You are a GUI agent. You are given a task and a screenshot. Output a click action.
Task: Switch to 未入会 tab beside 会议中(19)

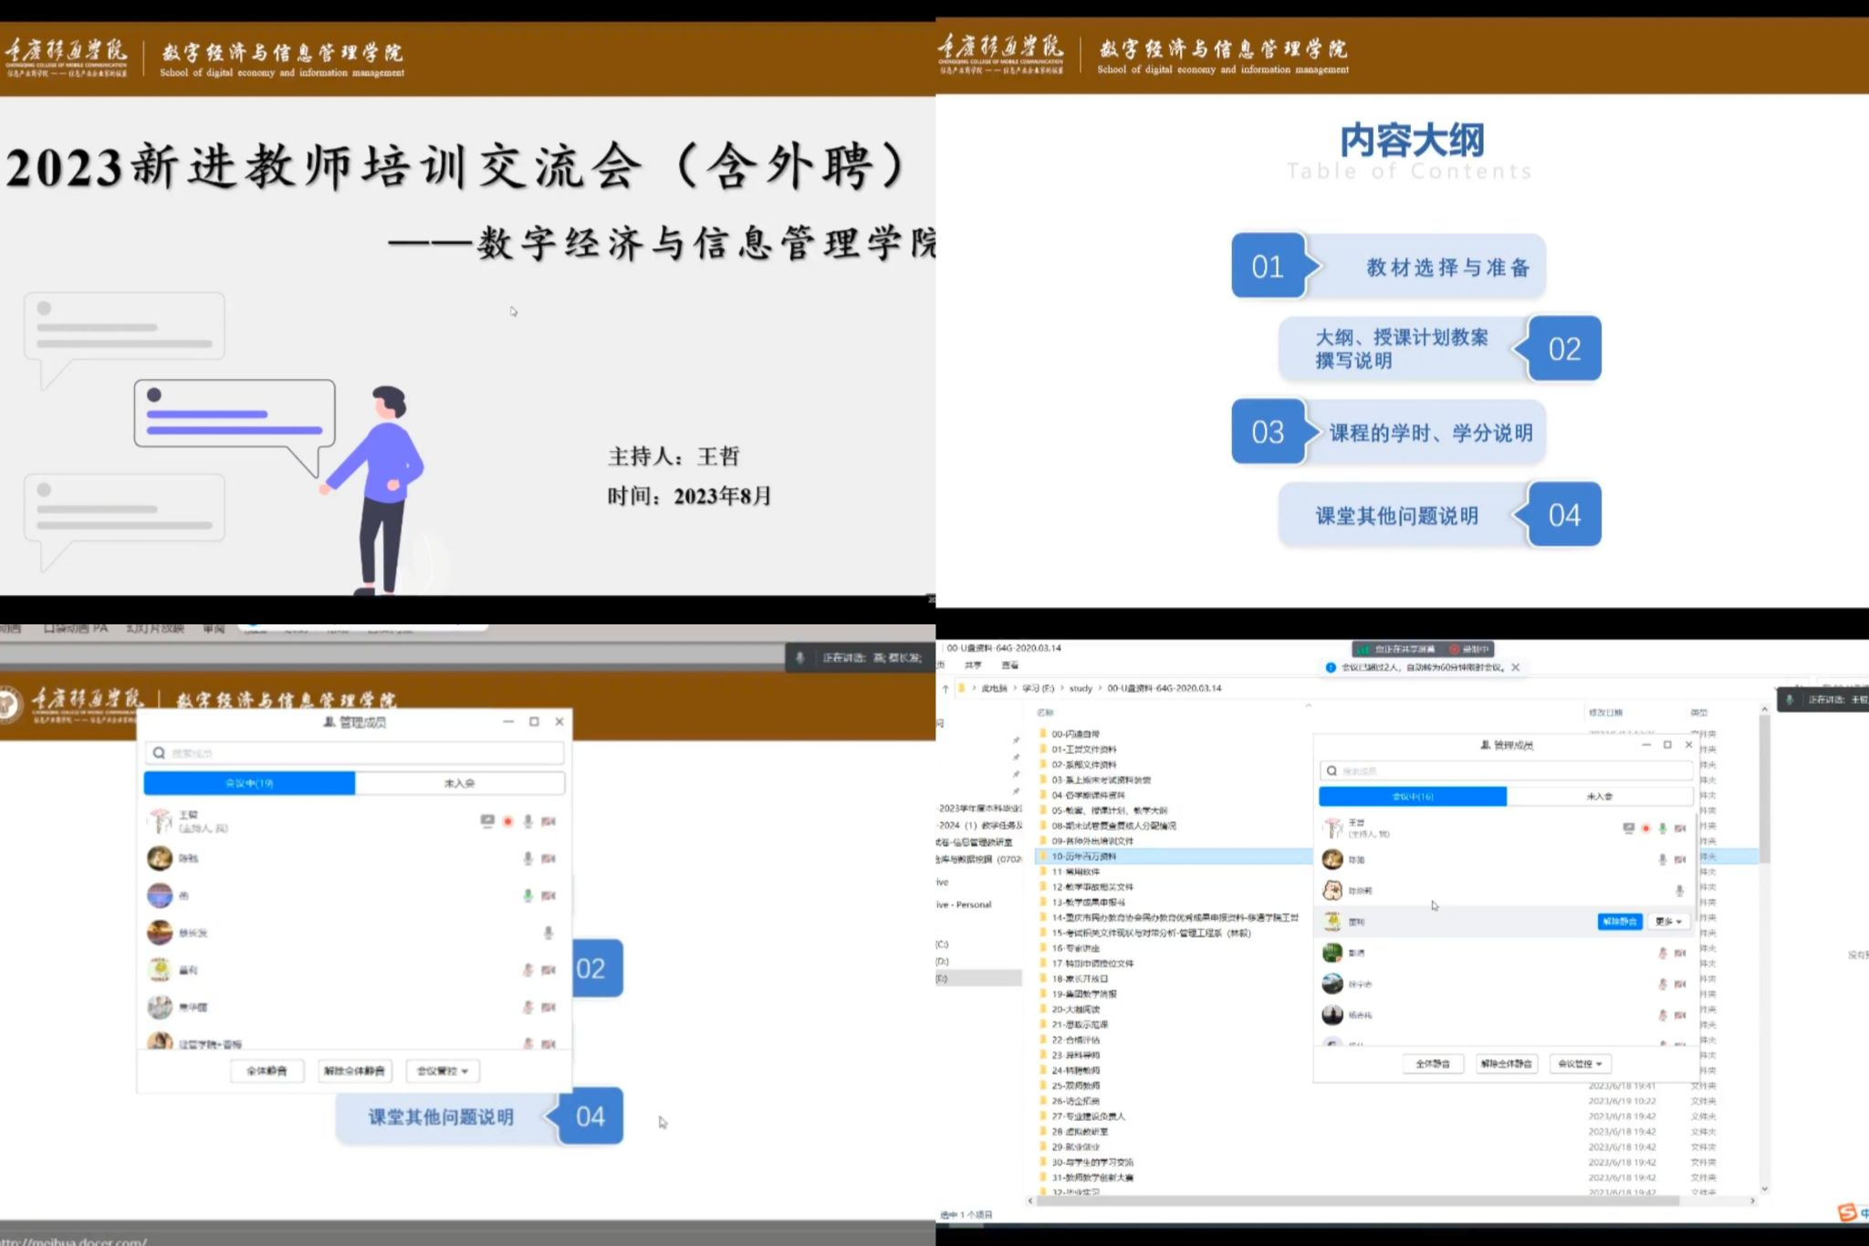459,783
